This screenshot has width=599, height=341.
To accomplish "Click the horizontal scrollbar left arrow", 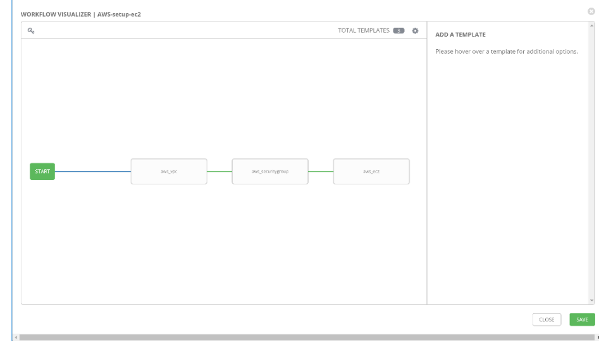I will 15,338.
